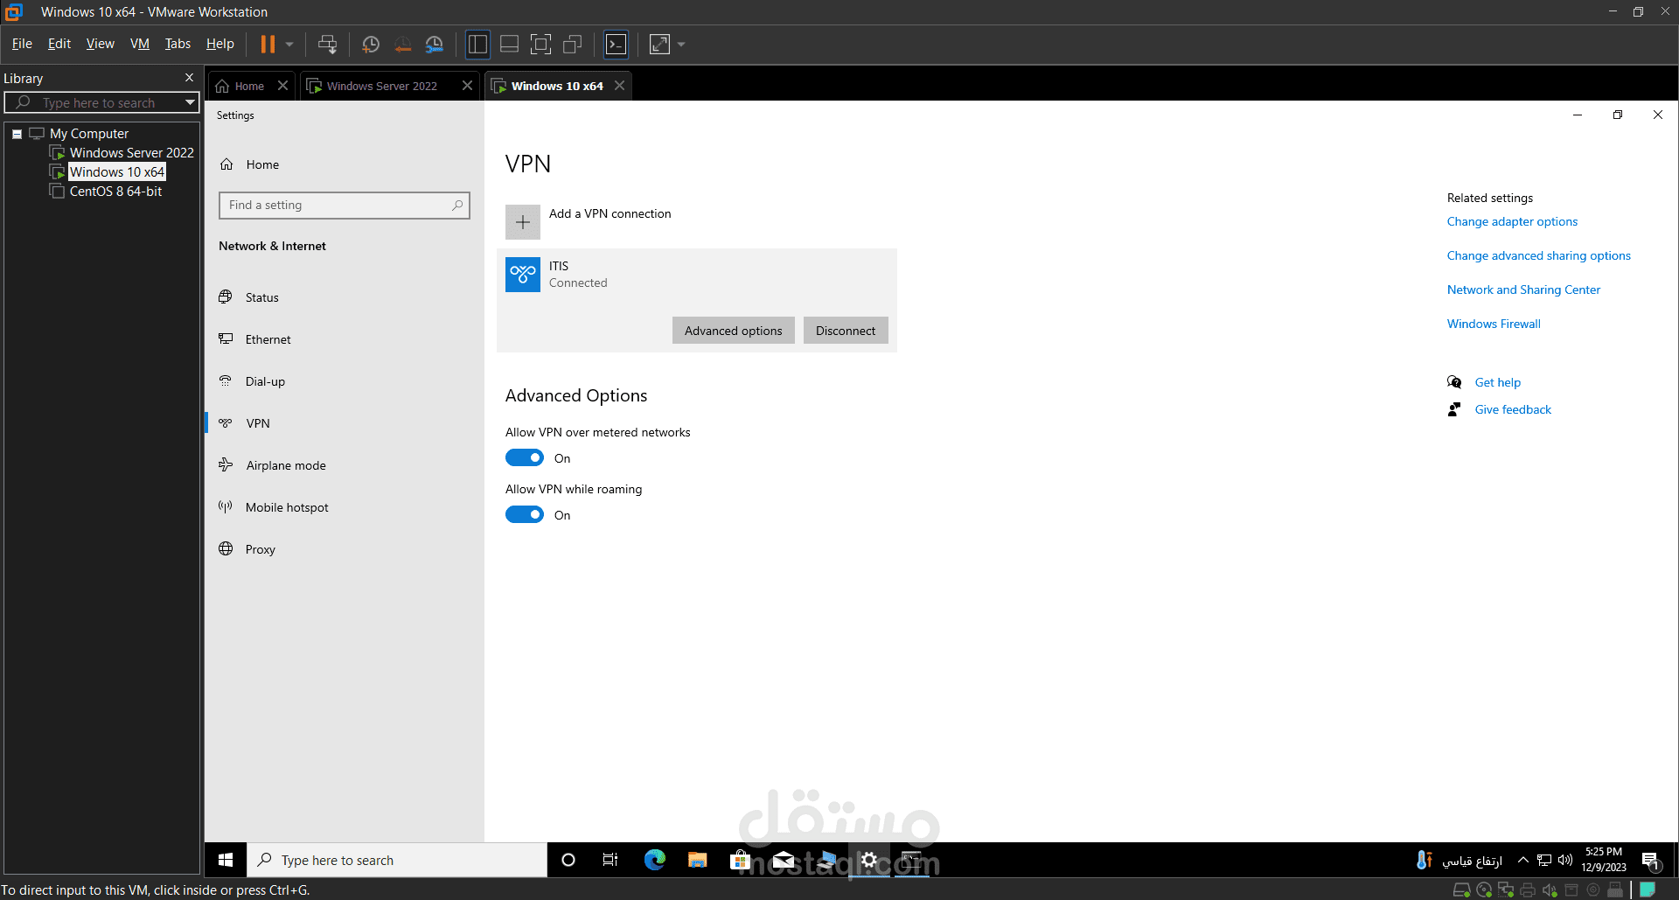Select CentOS 8 64-bit in the library
This screenshot has height=900, width=1679.
pyautogui.click(x=115, y=192)
